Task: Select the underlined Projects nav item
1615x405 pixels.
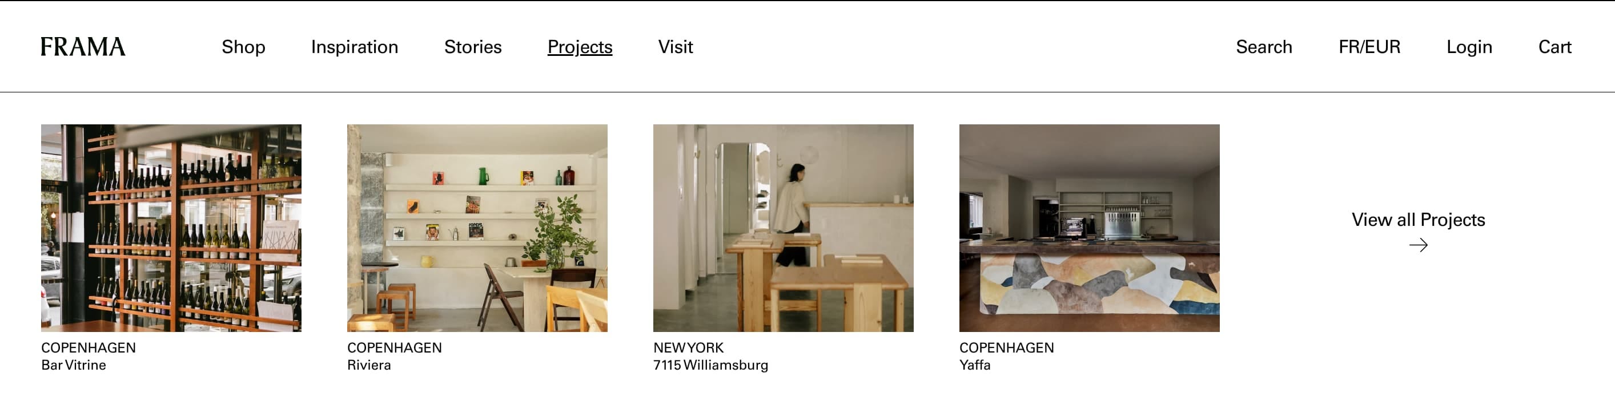Action: (580, 47)
